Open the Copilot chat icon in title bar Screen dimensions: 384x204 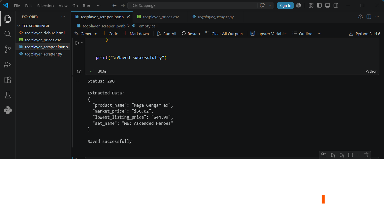pyautogui.click(x=262, y=5)
